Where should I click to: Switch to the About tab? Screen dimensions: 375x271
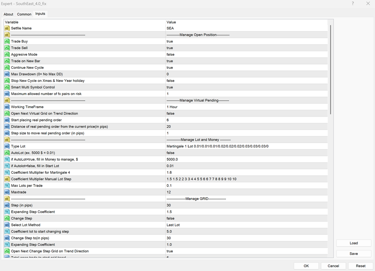(x=8, y=14)
